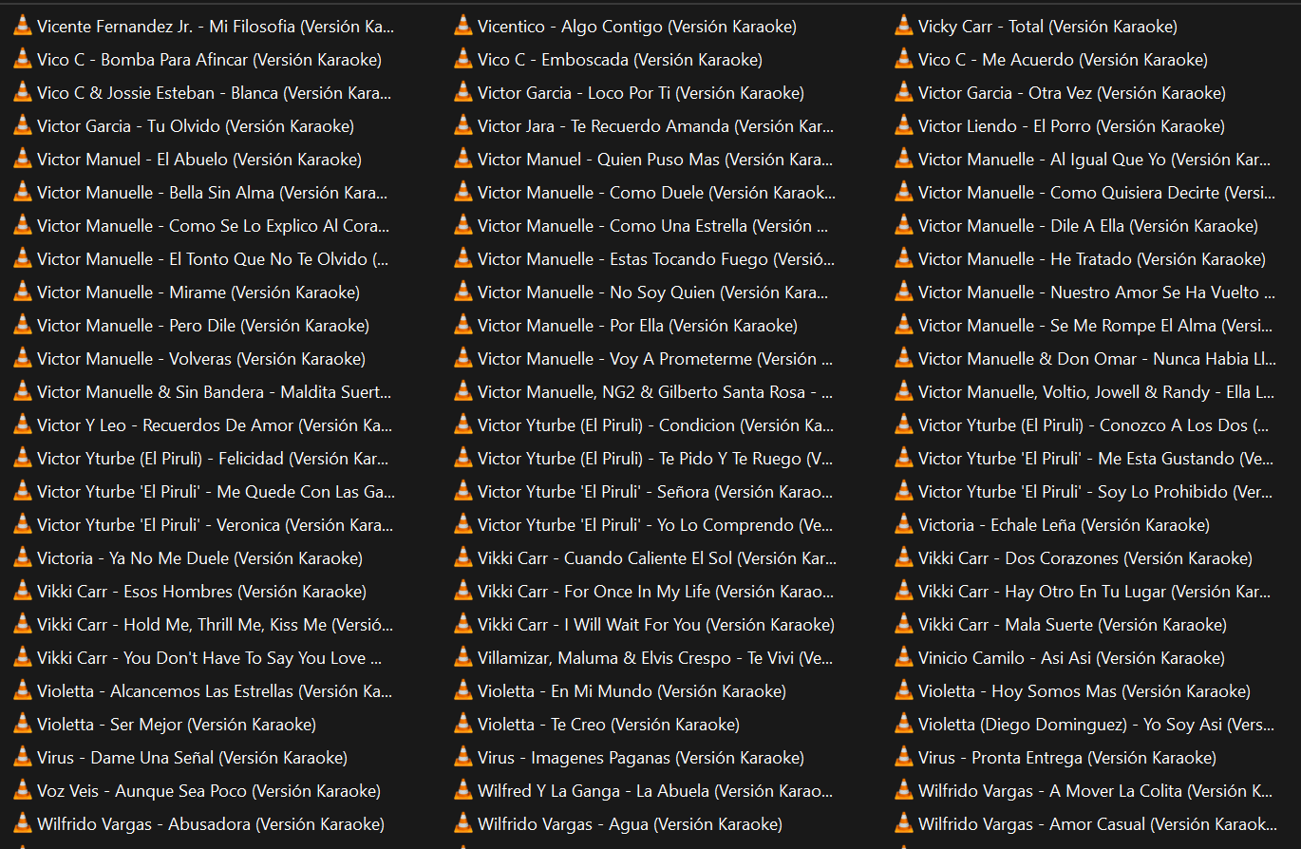Viewport: 1301px width, 849px height.
Task: Select Victor Yturbe 'El Piruli' - Veronica file
Action: click(203, 525)
